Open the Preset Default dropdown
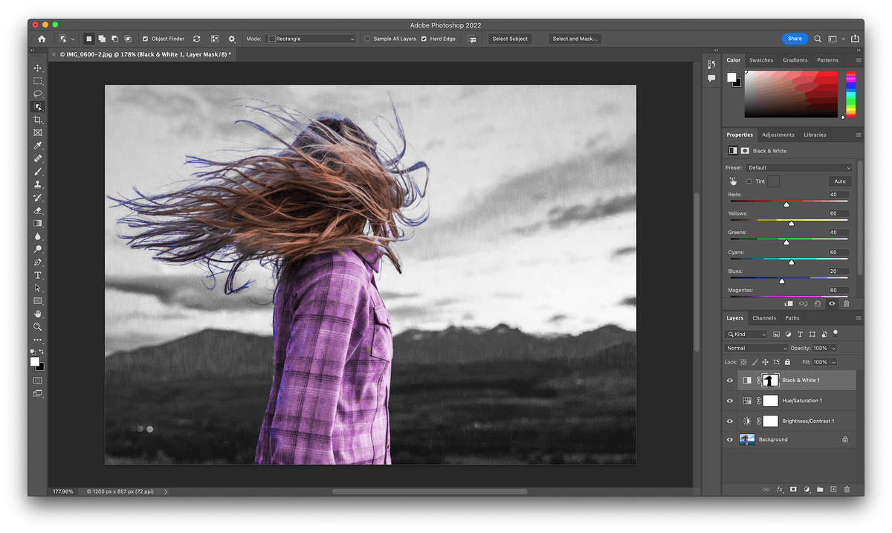 799,167
